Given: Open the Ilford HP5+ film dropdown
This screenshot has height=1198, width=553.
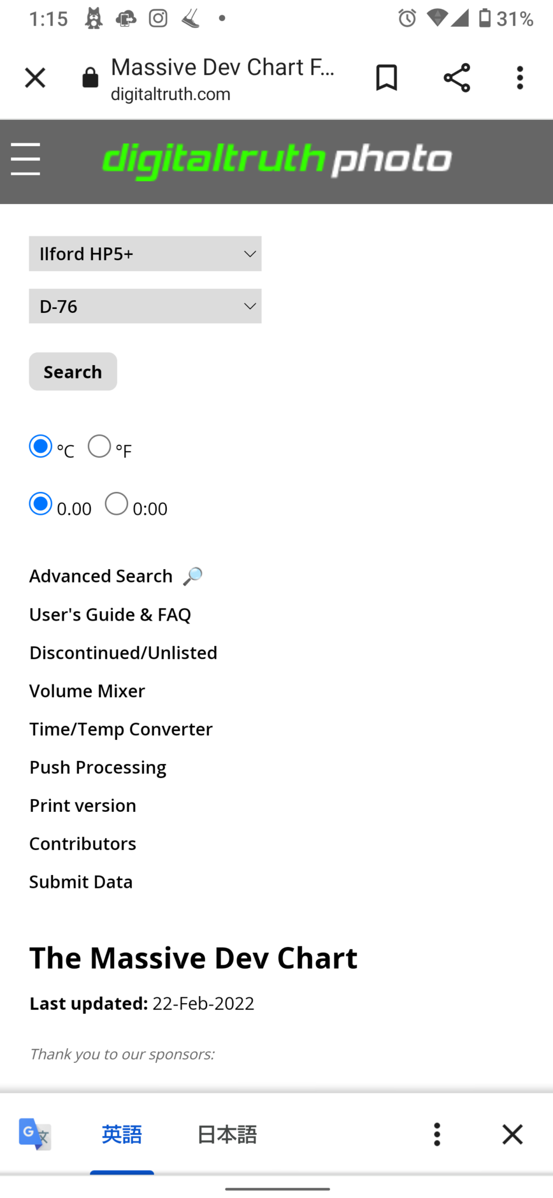Looking at the screenshot, I should coord(145,254).
